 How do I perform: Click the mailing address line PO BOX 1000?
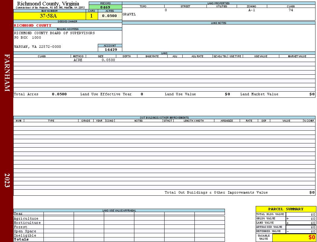click(27, 38)
